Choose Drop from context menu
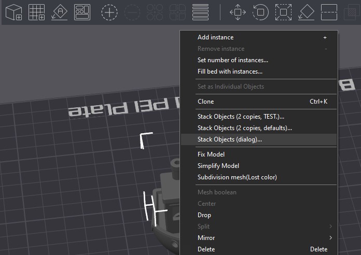The width and height of the screenshot is (361, 255). [x=259, y=215]
